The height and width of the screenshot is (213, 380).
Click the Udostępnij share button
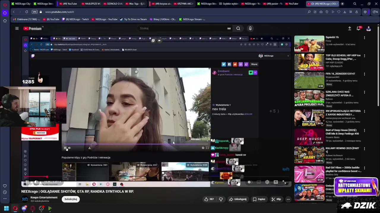pos(238,199)
